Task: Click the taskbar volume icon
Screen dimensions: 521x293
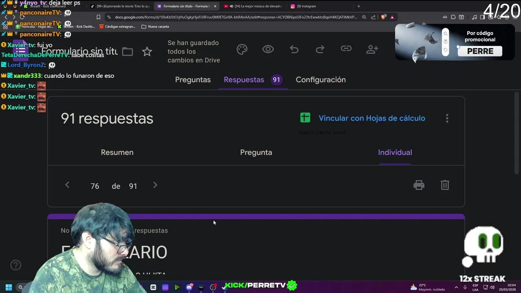Action: tap(493, 287)
